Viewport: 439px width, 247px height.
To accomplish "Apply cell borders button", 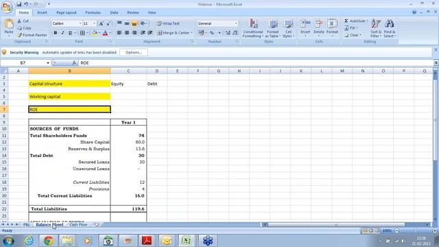I will pyautogui.click(x=82, y=33).
